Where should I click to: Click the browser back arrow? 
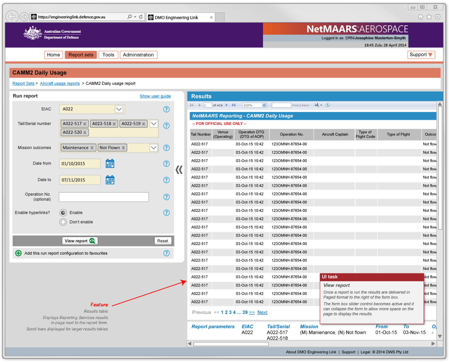(x=12, y=17)
